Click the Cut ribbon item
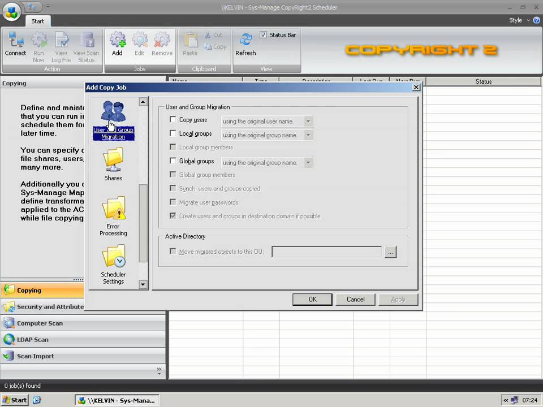Image resolution: width=543 pixels, height=407 pixels. [214, 35]
